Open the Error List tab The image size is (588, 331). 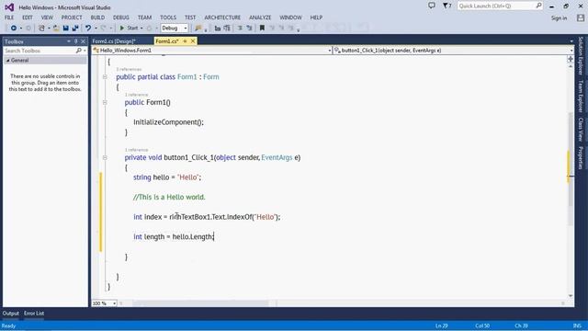tap(34, 314)
